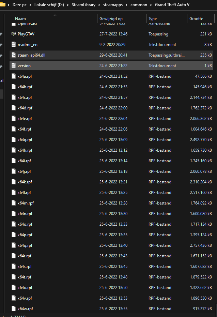
Task: Click size value 47.566 kB
Action: pyautogui.click(x=203, y=76)
